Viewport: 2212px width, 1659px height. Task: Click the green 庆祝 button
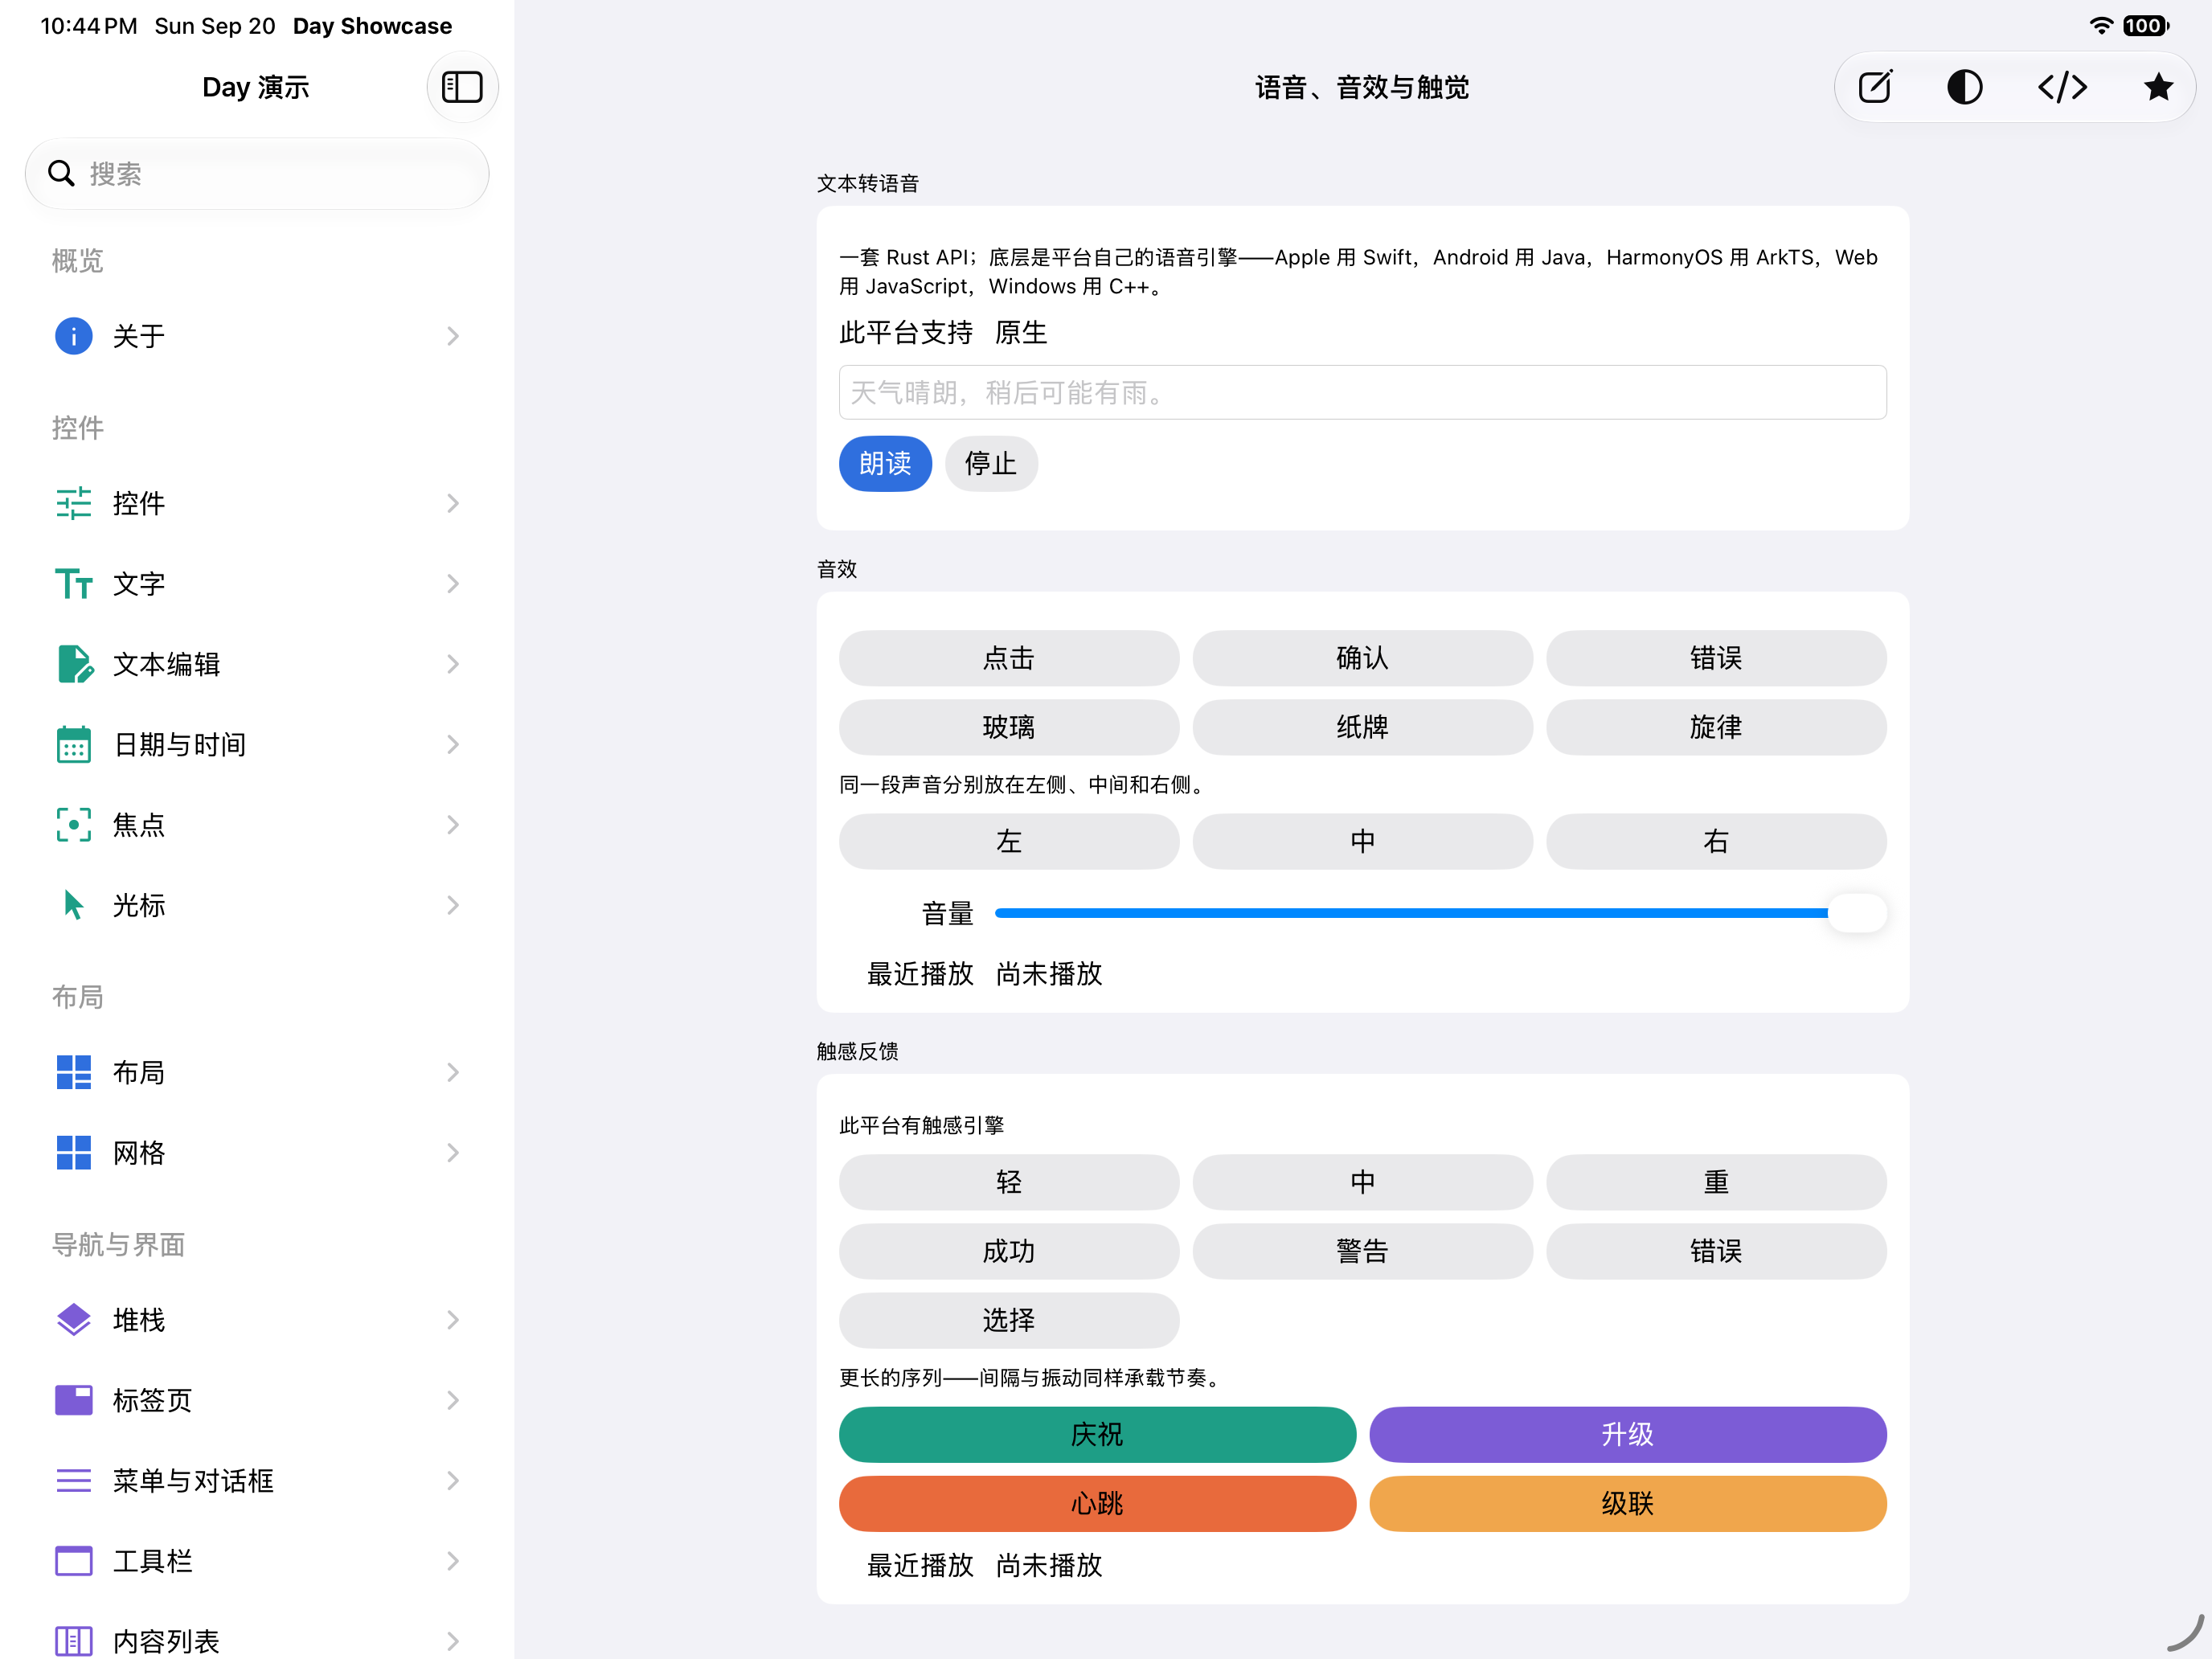[1097, 1434]
